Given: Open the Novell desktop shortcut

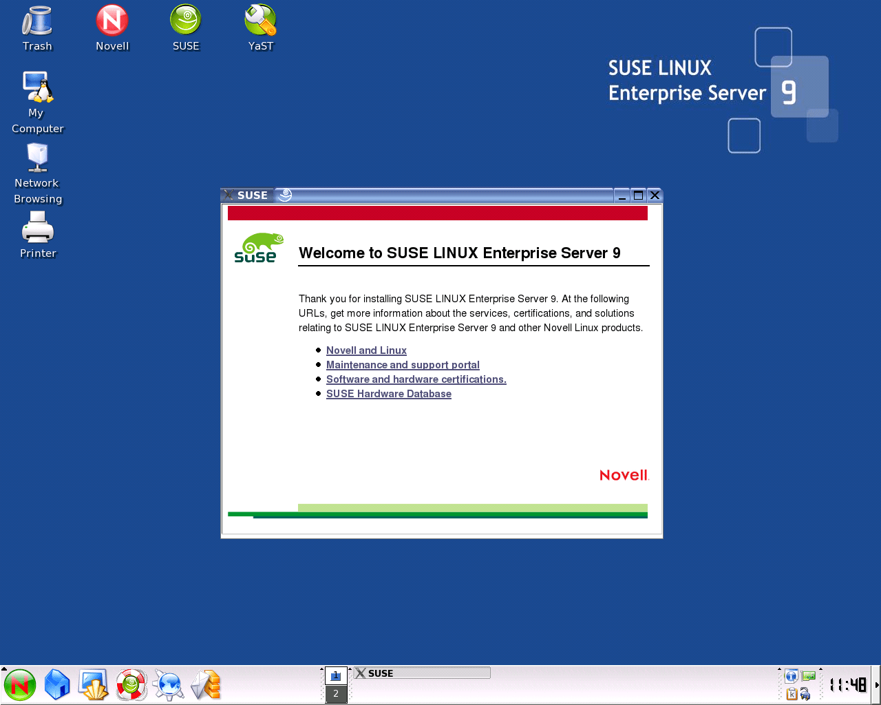Looking at the screenshot, I should pyautogui.click(x=112, y=28).
